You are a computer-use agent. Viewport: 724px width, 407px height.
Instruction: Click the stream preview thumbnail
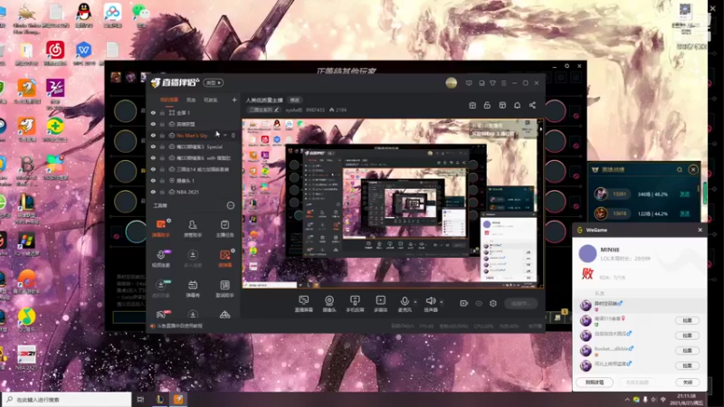click(x=393, y=204)
